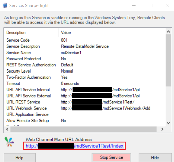
Task: Select the 'No' value for Allow Remote Site Setup
Action: pyautogui.click(x=64, y=121)
